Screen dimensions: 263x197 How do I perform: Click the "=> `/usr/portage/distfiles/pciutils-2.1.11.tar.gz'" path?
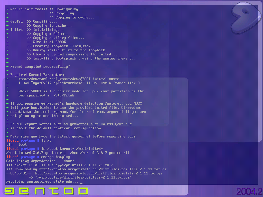coord(80,178)
